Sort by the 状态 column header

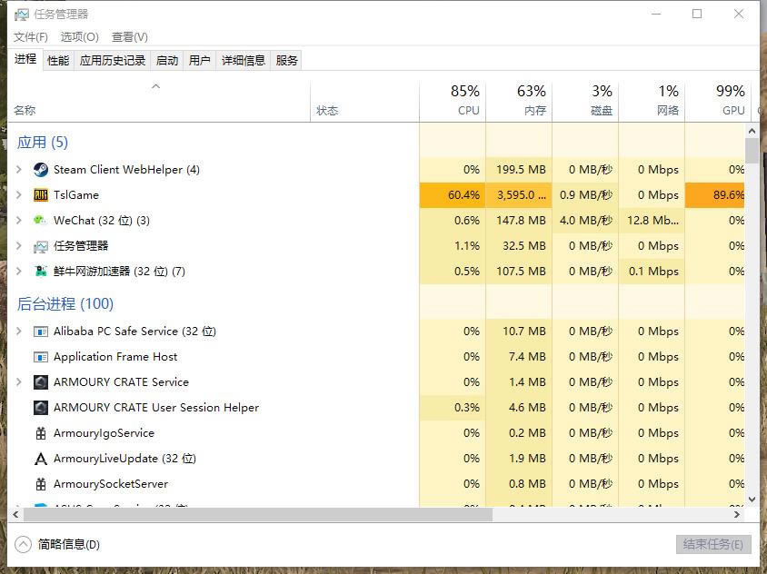365,102
